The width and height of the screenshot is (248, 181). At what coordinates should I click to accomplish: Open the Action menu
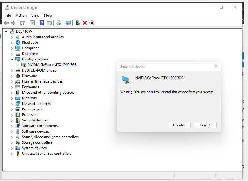pyautogui.click(x=21, y=15)
